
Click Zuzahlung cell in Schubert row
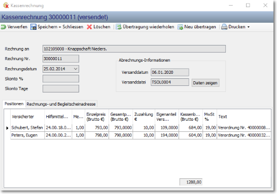coord(144,128)
